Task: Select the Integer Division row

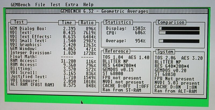Action: [53, 53]
